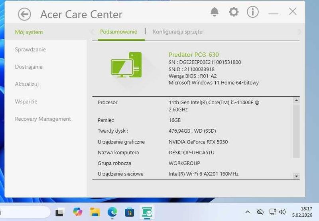
Task: Show hidden tray icons chevron
Action: pyautogui.click(x=248, y=212)
